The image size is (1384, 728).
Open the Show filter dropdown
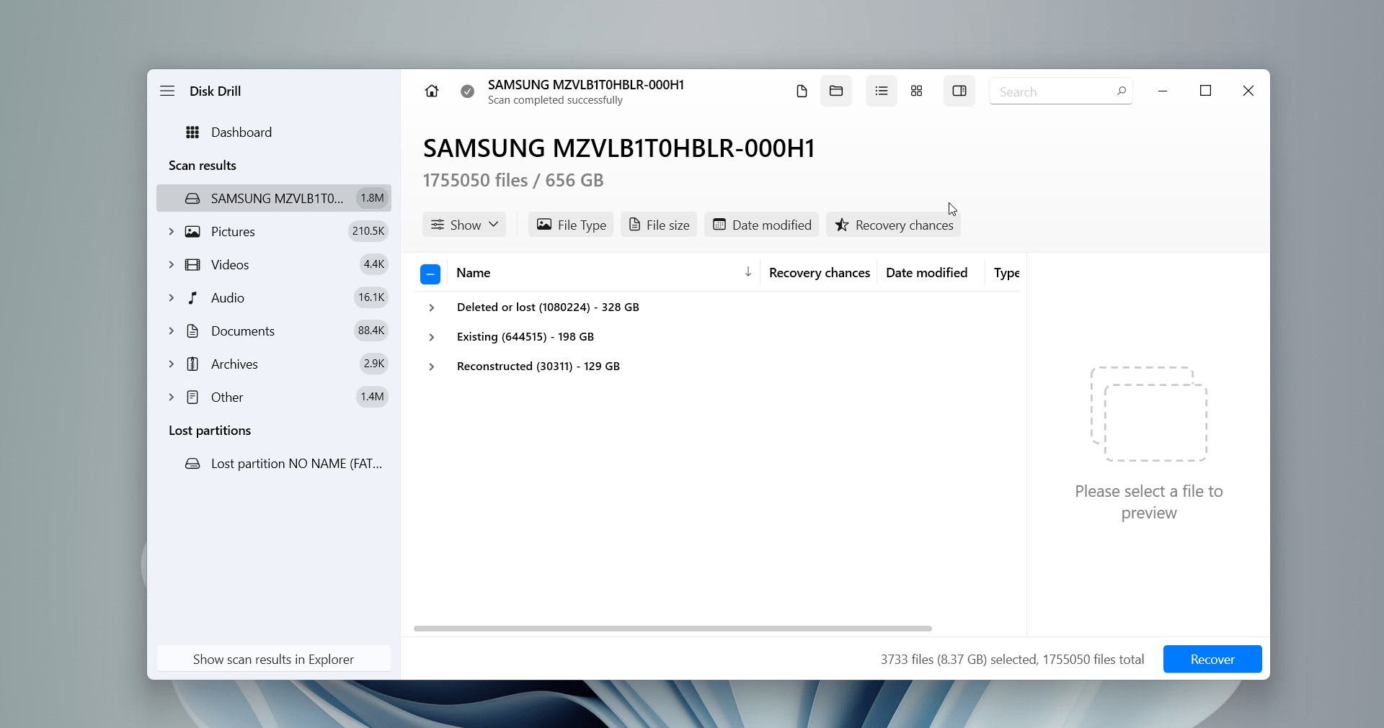coord(464,225)
